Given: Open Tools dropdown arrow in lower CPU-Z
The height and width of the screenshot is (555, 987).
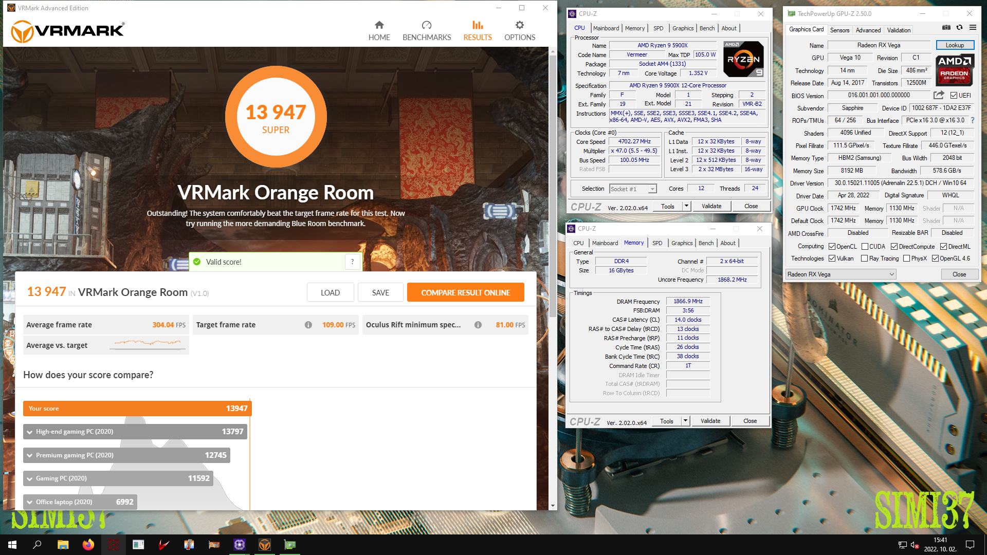Looking at the screenshot, I should pyautogui.click(x=685, y=421).
